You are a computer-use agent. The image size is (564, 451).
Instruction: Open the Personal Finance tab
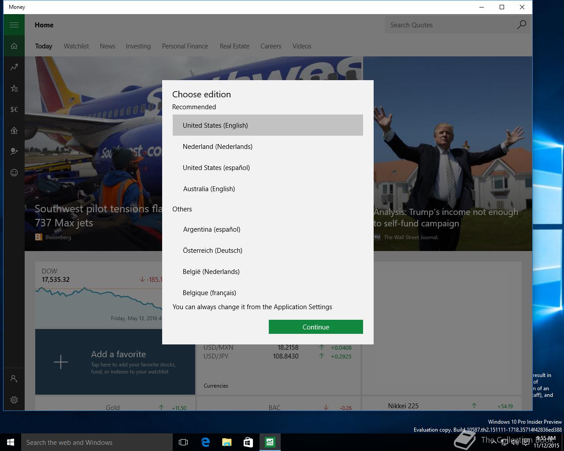tap(185, 46)
